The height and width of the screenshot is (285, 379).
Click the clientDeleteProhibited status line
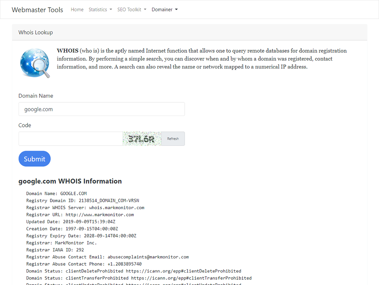(134, 271)
